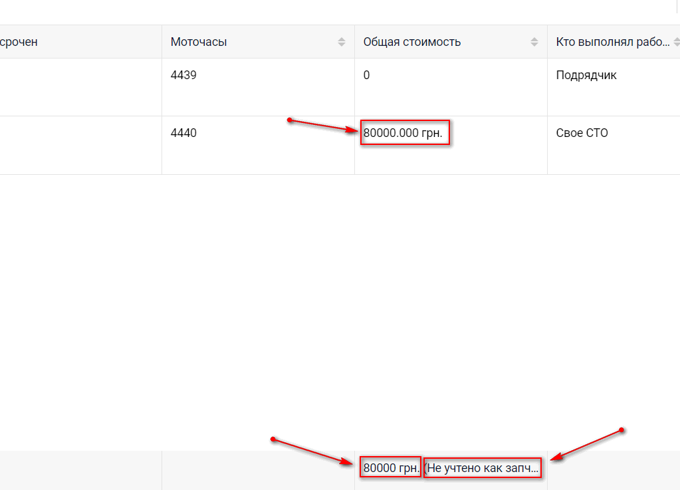Click the empty footer cell under срочен
Screen dimensions: 680x490
pos(80,469)
